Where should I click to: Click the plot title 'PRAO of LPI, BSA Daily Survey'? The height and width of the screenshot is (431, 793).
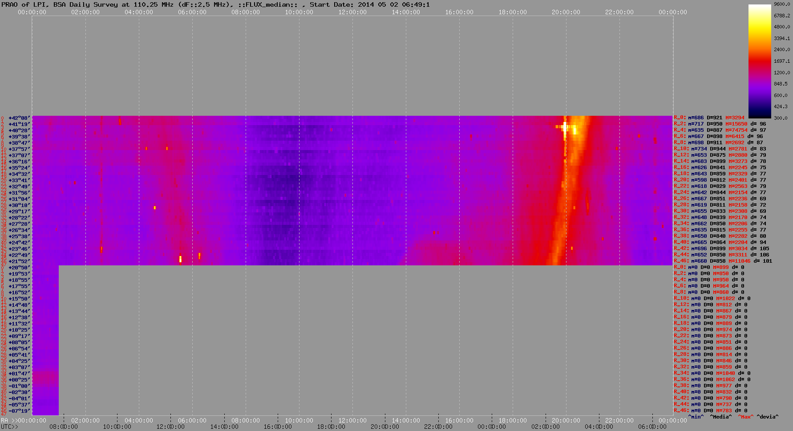coord(60,4)
